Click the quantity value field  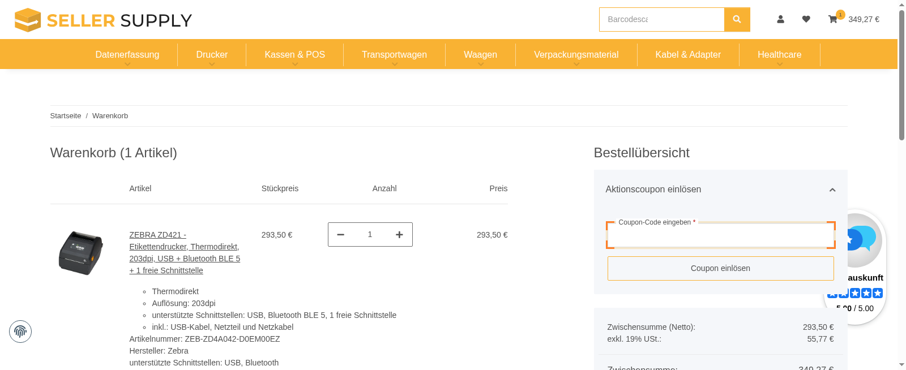370,235
